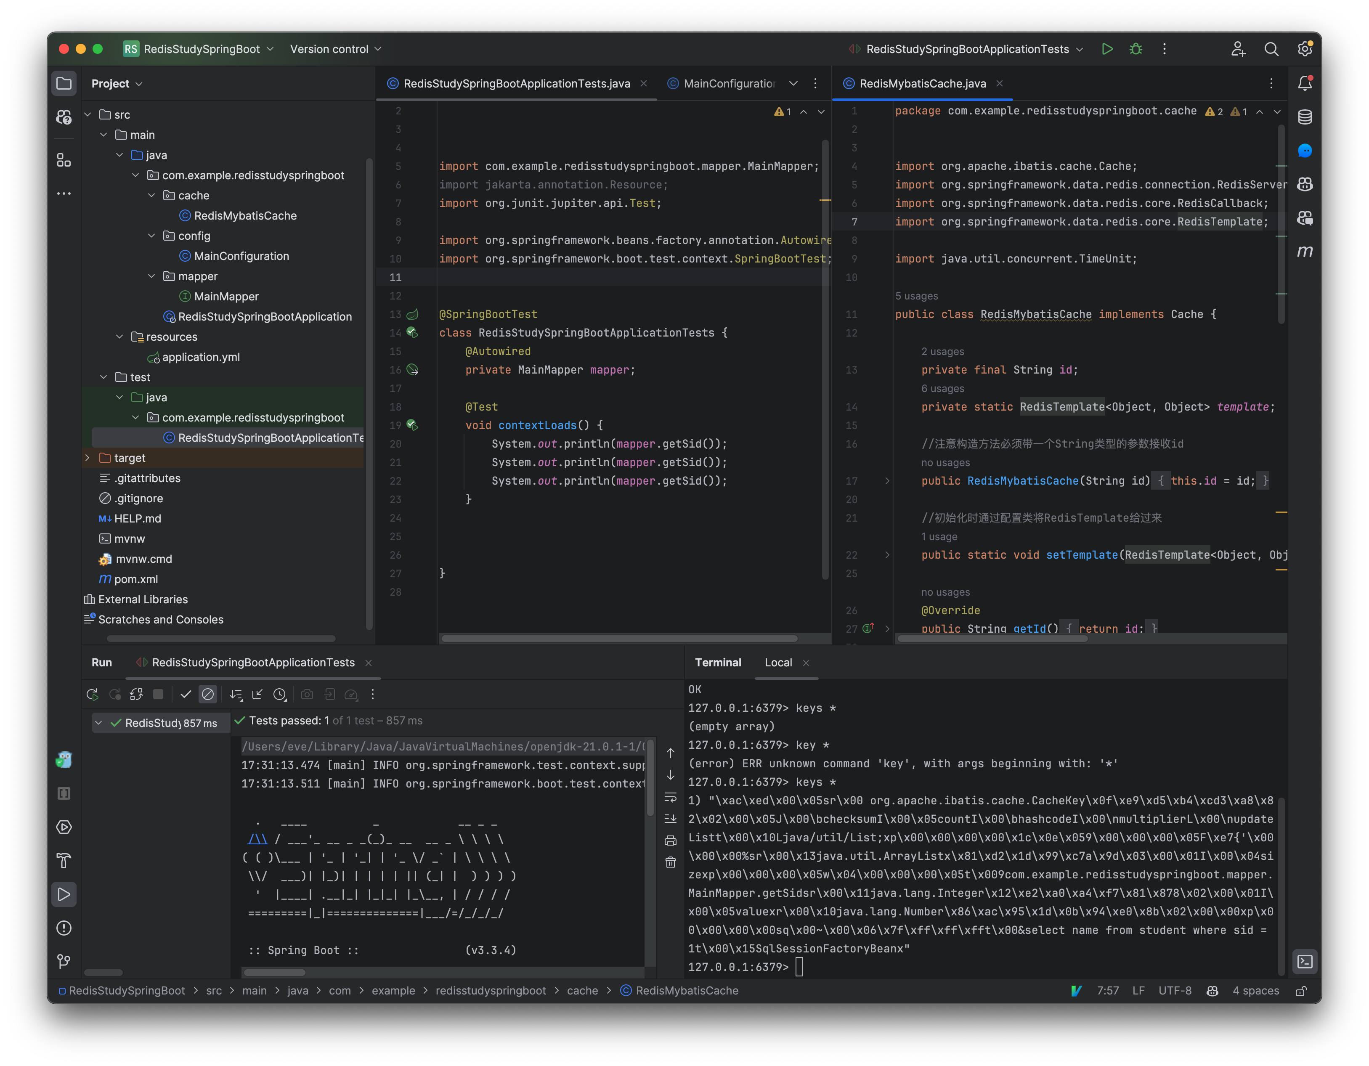
Task: Click the 4 spaces indent widget
Action: (x=1255, y=991)
